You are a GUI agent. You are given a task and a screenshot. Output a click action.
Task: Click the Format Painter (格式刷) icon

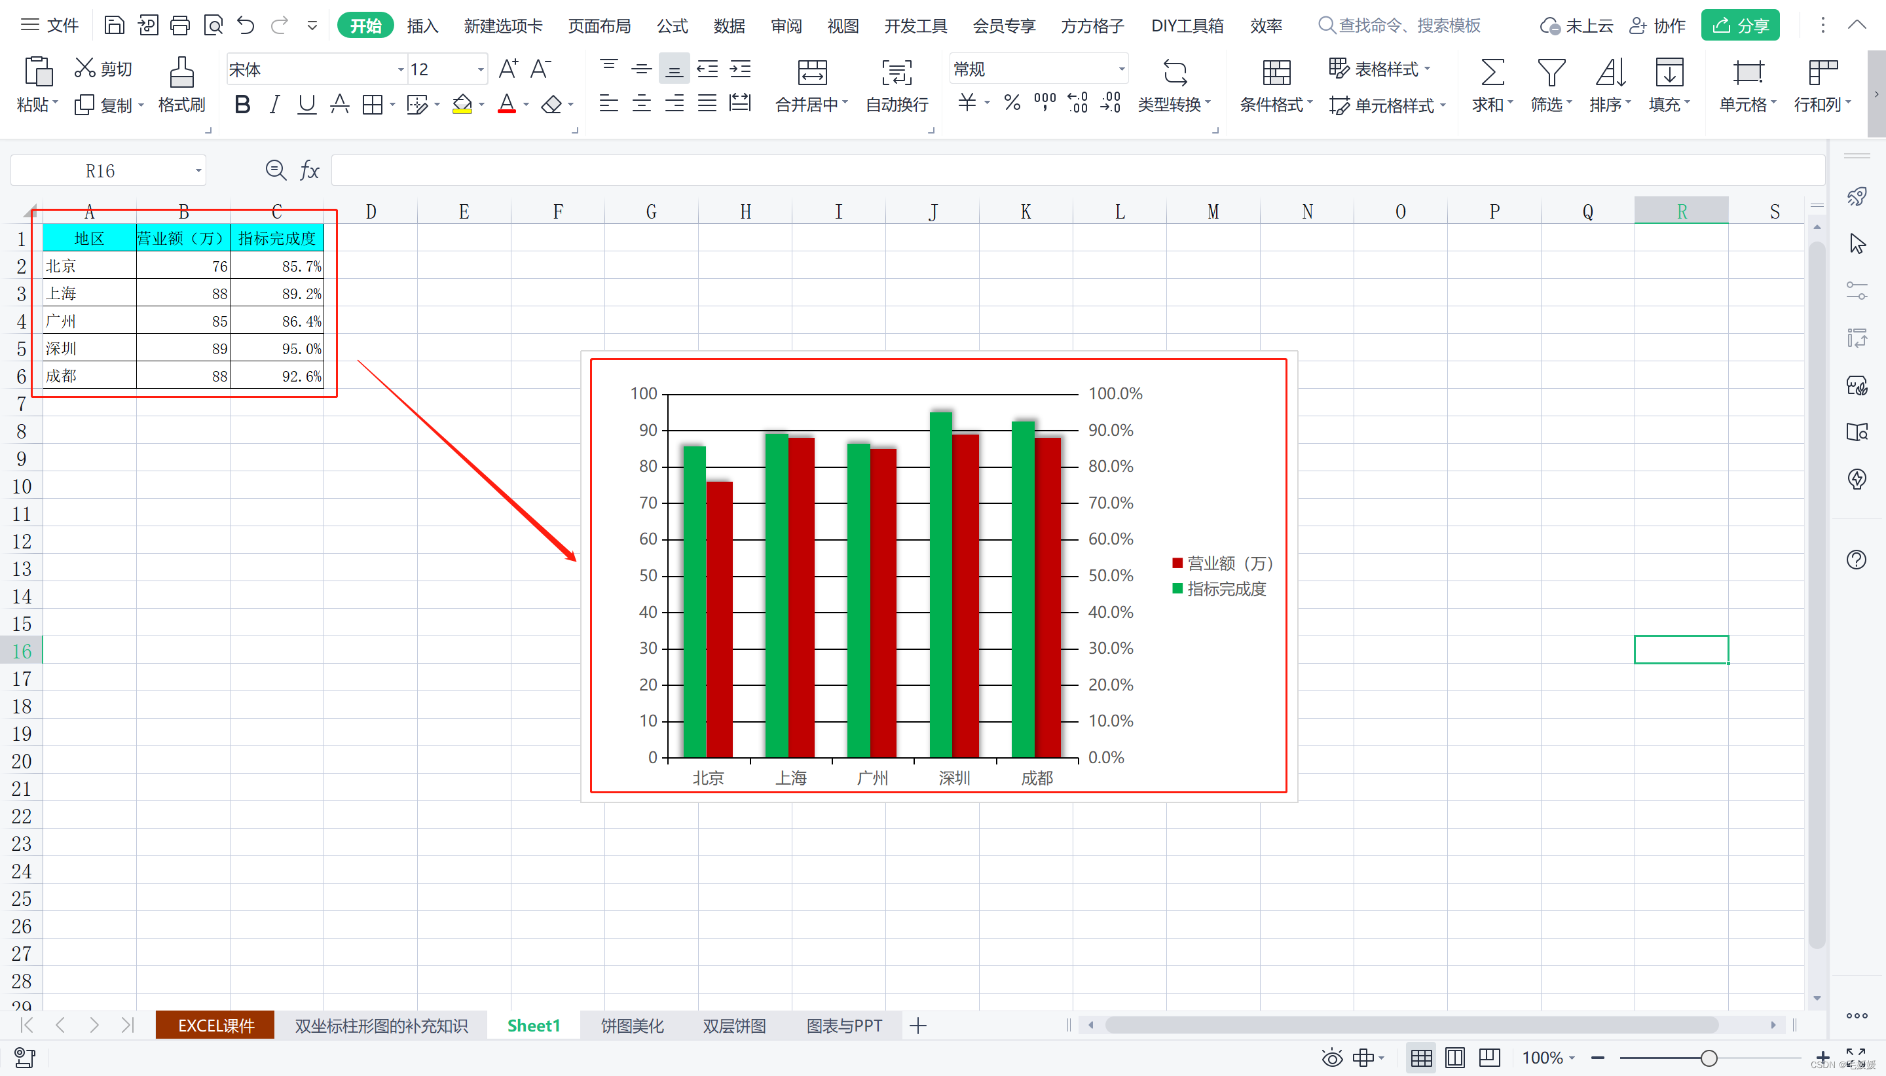pos(181,73)
